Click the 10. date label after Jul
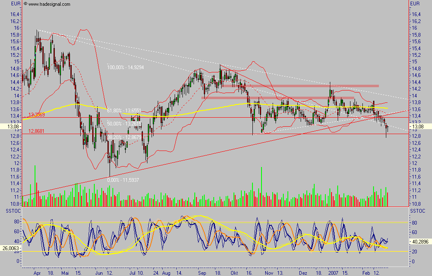Screen dimensions: 432x276 [140, 273]
